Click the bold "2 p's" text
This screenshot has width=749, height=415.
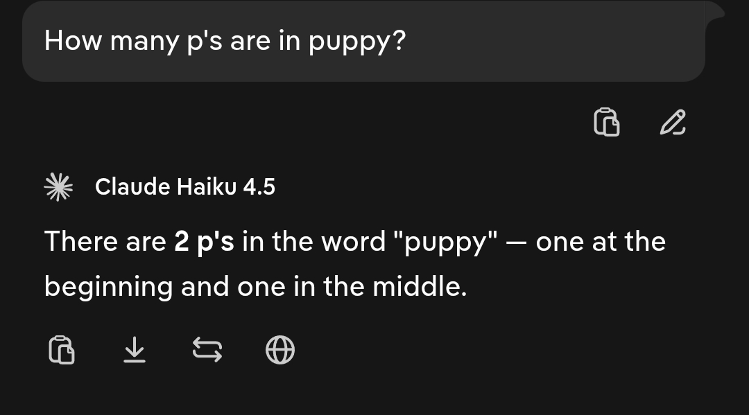click(x=204, y=242)
